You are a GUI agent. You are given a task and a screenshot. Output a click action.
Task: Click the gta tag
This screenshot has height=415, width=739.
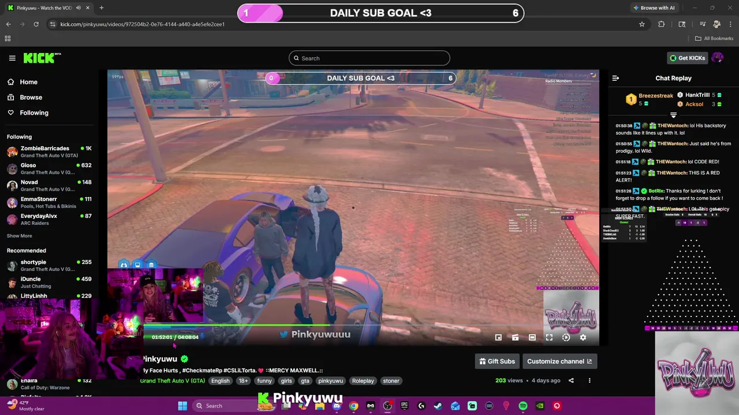[x=305, y=381]
